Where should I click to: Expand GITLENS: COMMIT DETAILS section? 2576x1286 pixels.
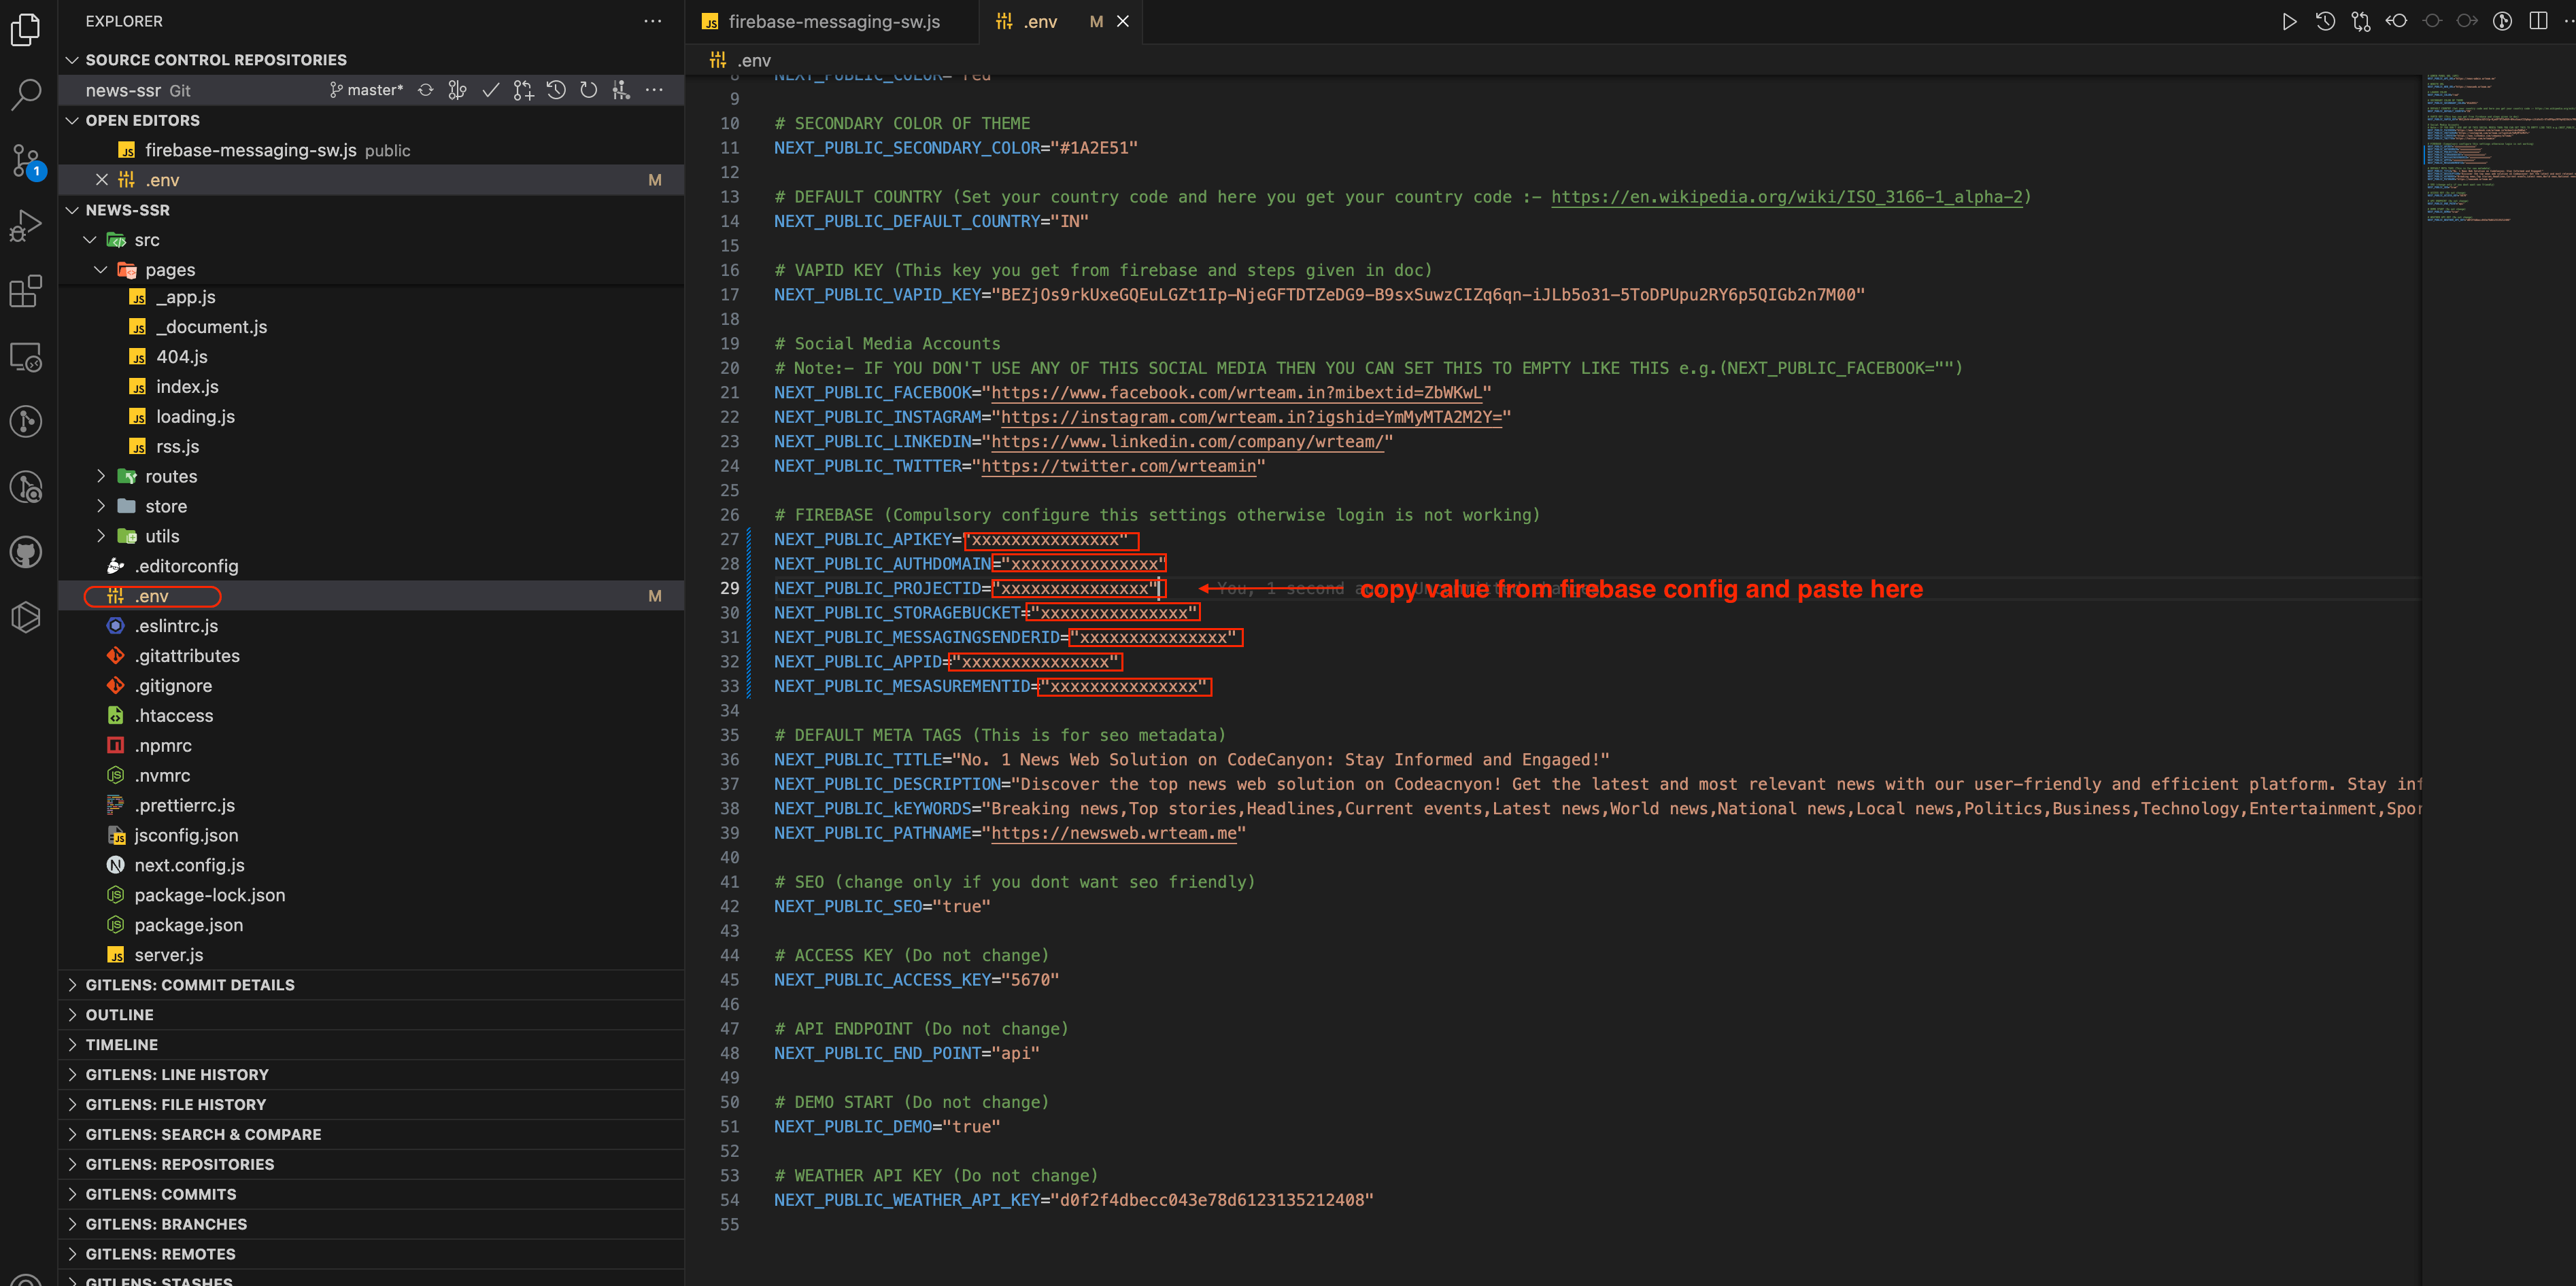point(189,984)
